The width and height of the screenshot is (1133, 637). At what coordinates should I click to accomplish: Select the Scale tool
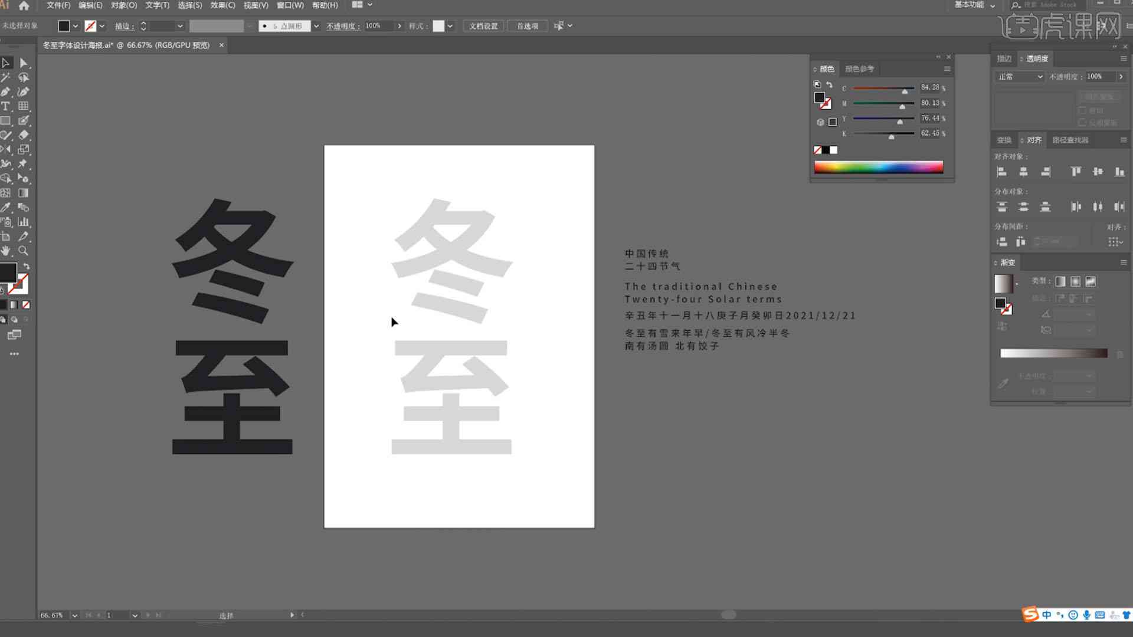click(x=24, y=149)
